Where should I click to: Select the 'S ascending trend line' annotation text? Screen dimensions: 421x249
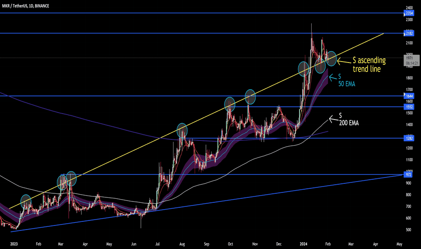[369, 64]
